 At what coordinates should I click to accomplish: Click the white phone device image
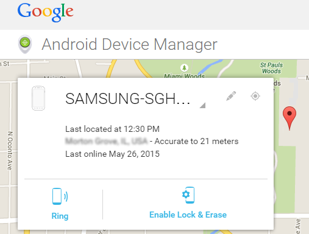pos(38,98)
